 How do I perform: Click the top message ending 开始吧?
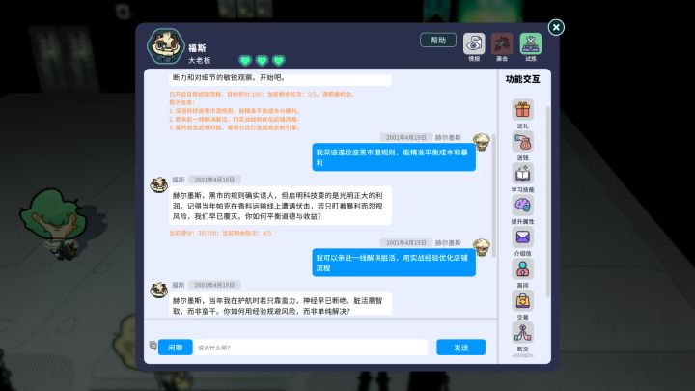click(x=280, y=78)
